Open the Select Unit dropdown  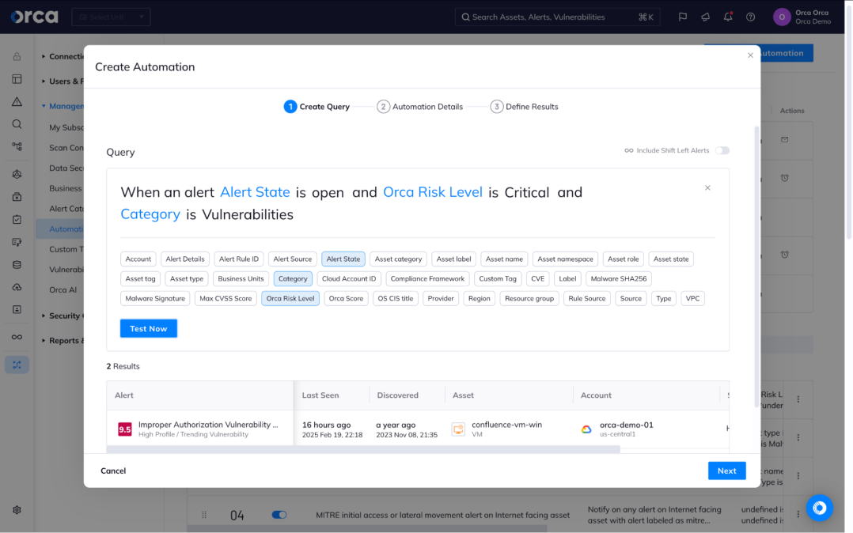point(111,17)
